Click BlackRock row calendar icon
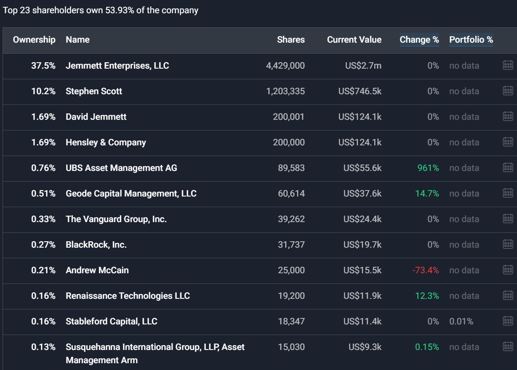 (x=508, y=244)
